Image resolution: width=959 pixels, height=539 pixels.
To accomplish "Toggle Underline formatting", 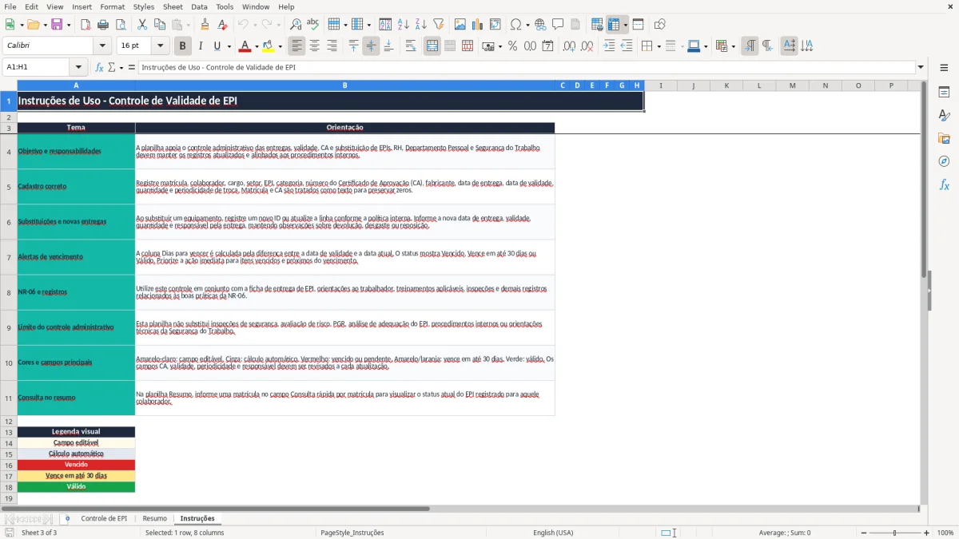I will point(217,46).
